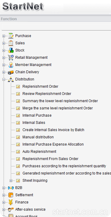This screenshot has height=217, width=111.
Task: Click the function search input field
Action: point(56,27)
